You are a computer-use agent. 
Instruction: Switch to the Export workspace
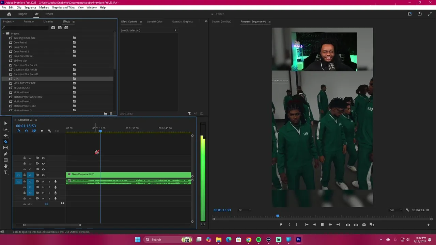point(49,14)
